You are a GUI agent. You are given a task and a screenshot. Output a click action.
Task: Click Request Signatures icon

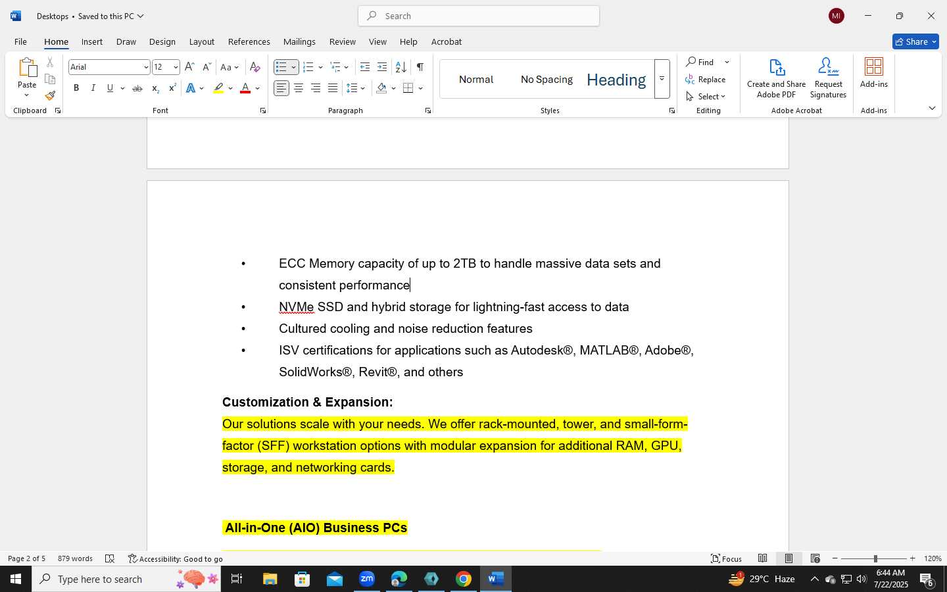[x=828, y=78]
